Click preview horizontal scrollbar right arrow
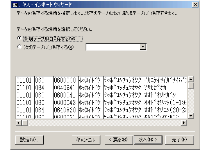The width and height of the screenshot is (200, 150). pos(184,123)
